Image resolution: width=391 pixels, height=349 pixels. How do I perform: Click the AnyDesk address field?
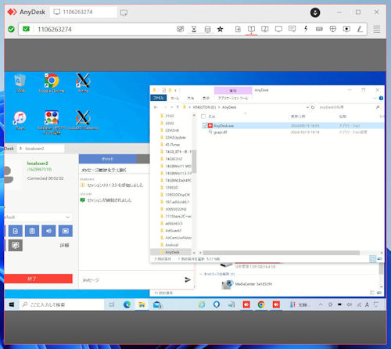coord(104,29)
